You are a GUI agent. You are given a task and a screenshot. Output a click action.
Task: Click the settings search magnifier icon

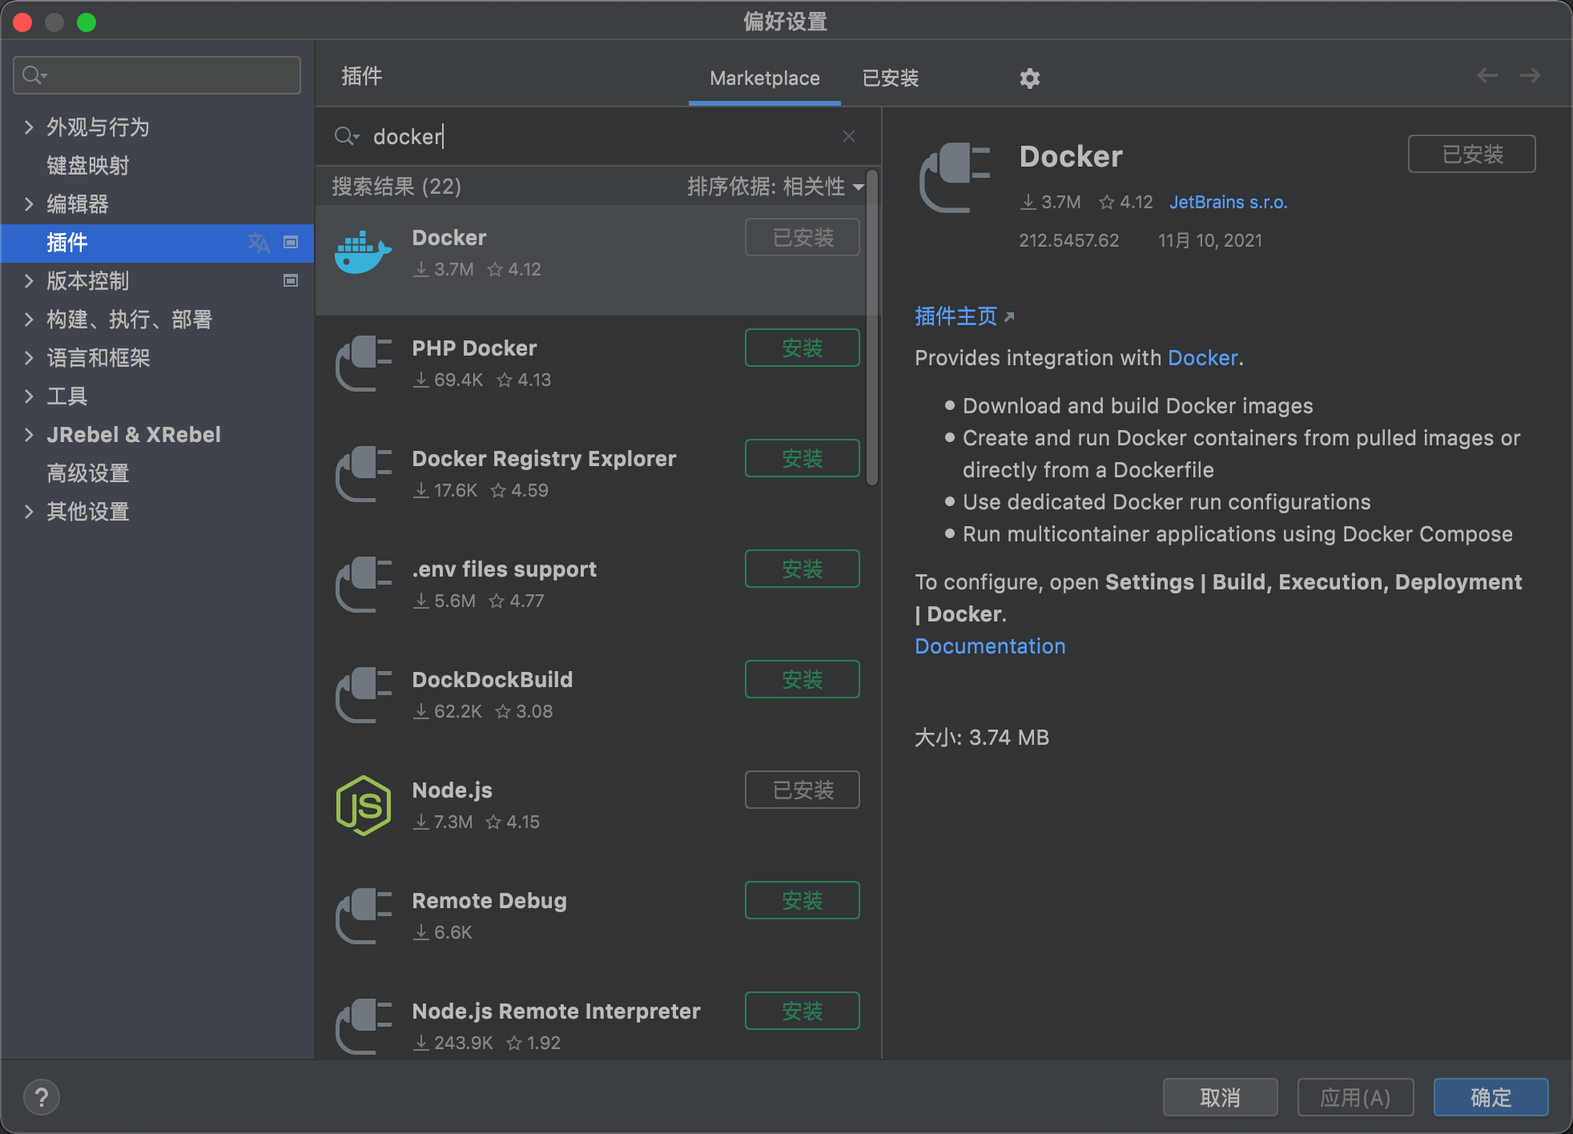[34, 76]
